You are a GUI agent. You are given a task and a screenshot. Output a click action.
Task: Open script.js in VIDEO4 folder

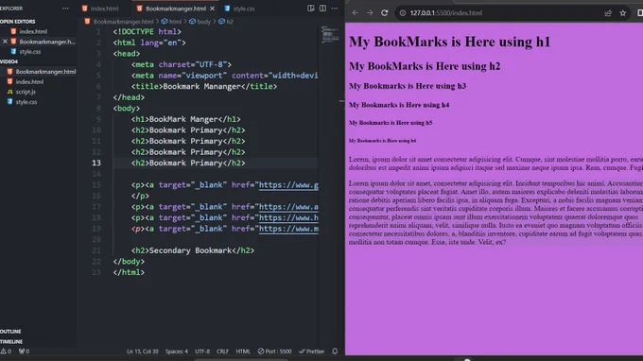(26, 92)
